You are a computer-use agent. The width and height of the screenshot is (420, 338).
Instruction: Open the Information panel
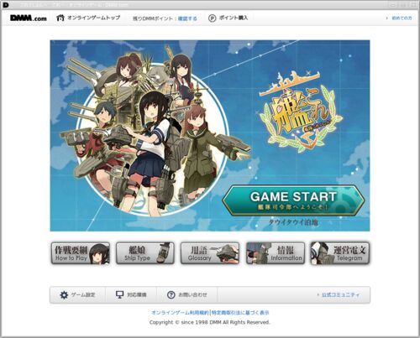click(x=276, y=253)
